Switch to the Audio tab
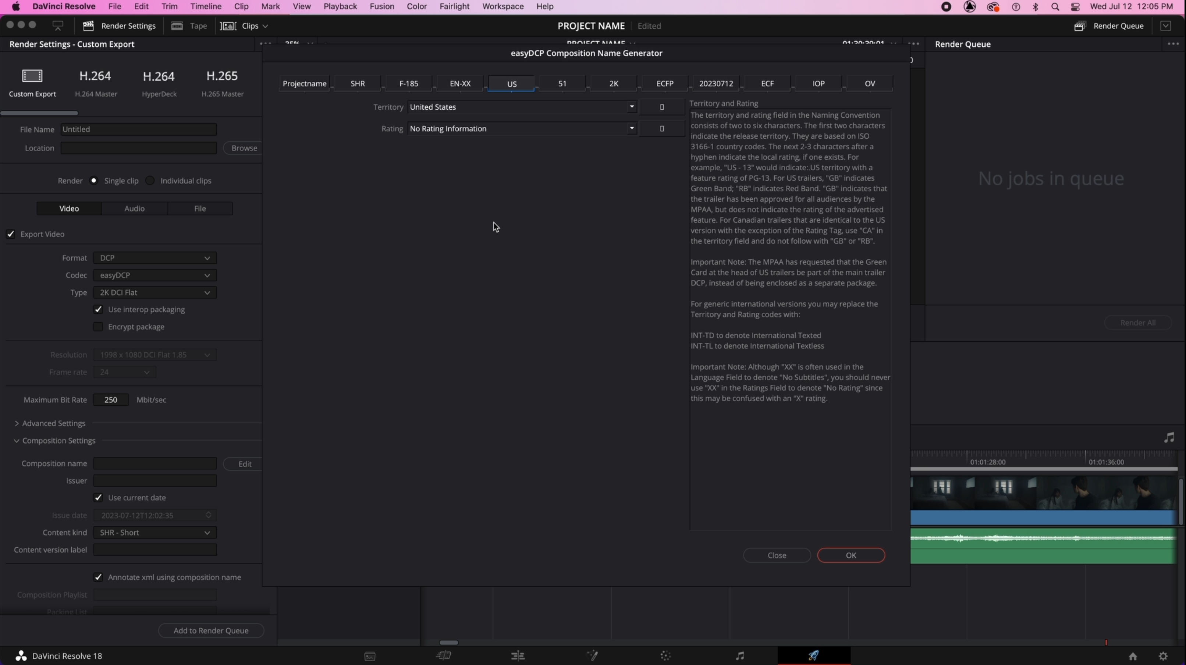The height and width of the screenshot is (665, 1186). (x=134, y=209)
